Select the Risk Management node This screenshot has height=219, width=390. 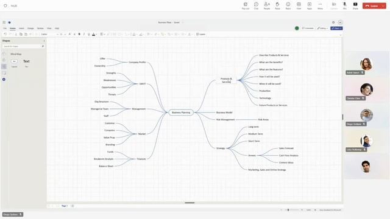225,120
